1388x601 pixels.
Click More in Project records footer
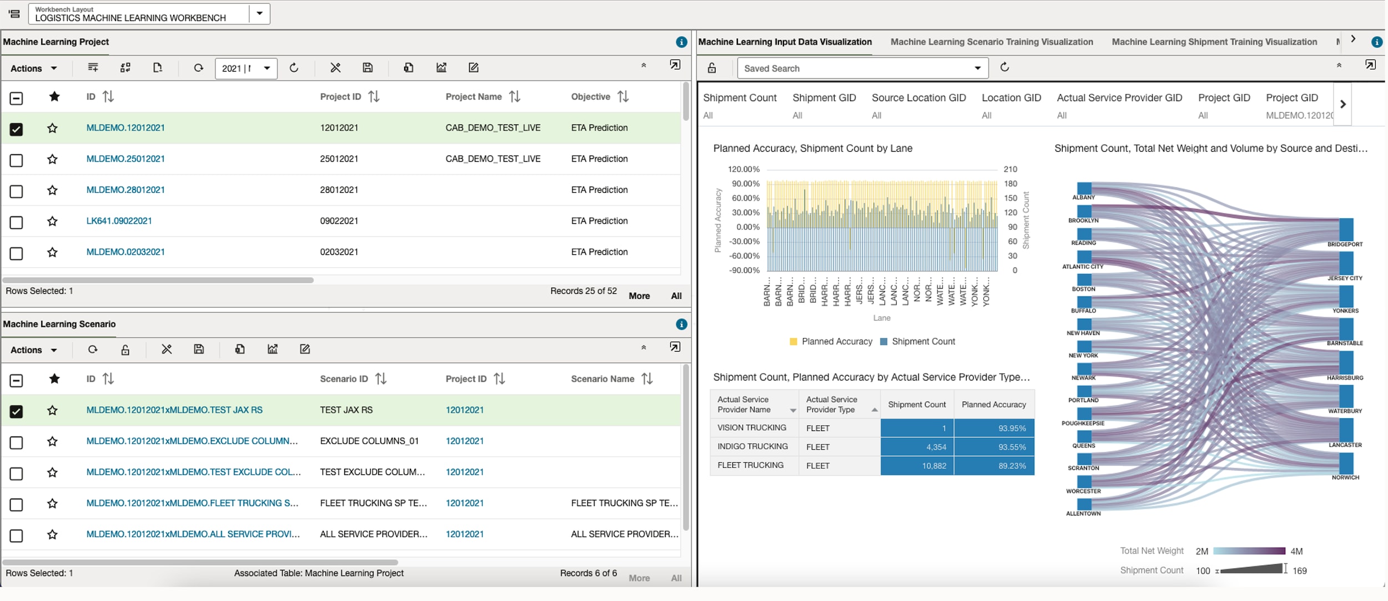(x=639, y=296)
